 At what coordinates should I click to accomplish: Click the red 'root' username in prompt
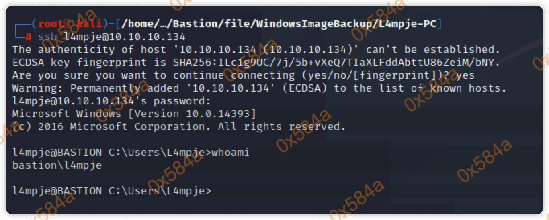(x=51, y=24)
